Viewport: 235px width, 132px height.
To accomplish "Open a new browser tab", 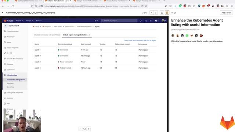I will (x=164, y=1).
